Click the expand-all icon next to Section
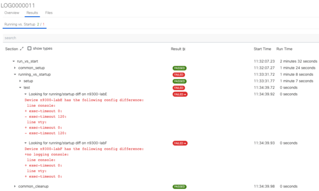The image size is (319, 191). pyautogui.click(x=22, y=49)
